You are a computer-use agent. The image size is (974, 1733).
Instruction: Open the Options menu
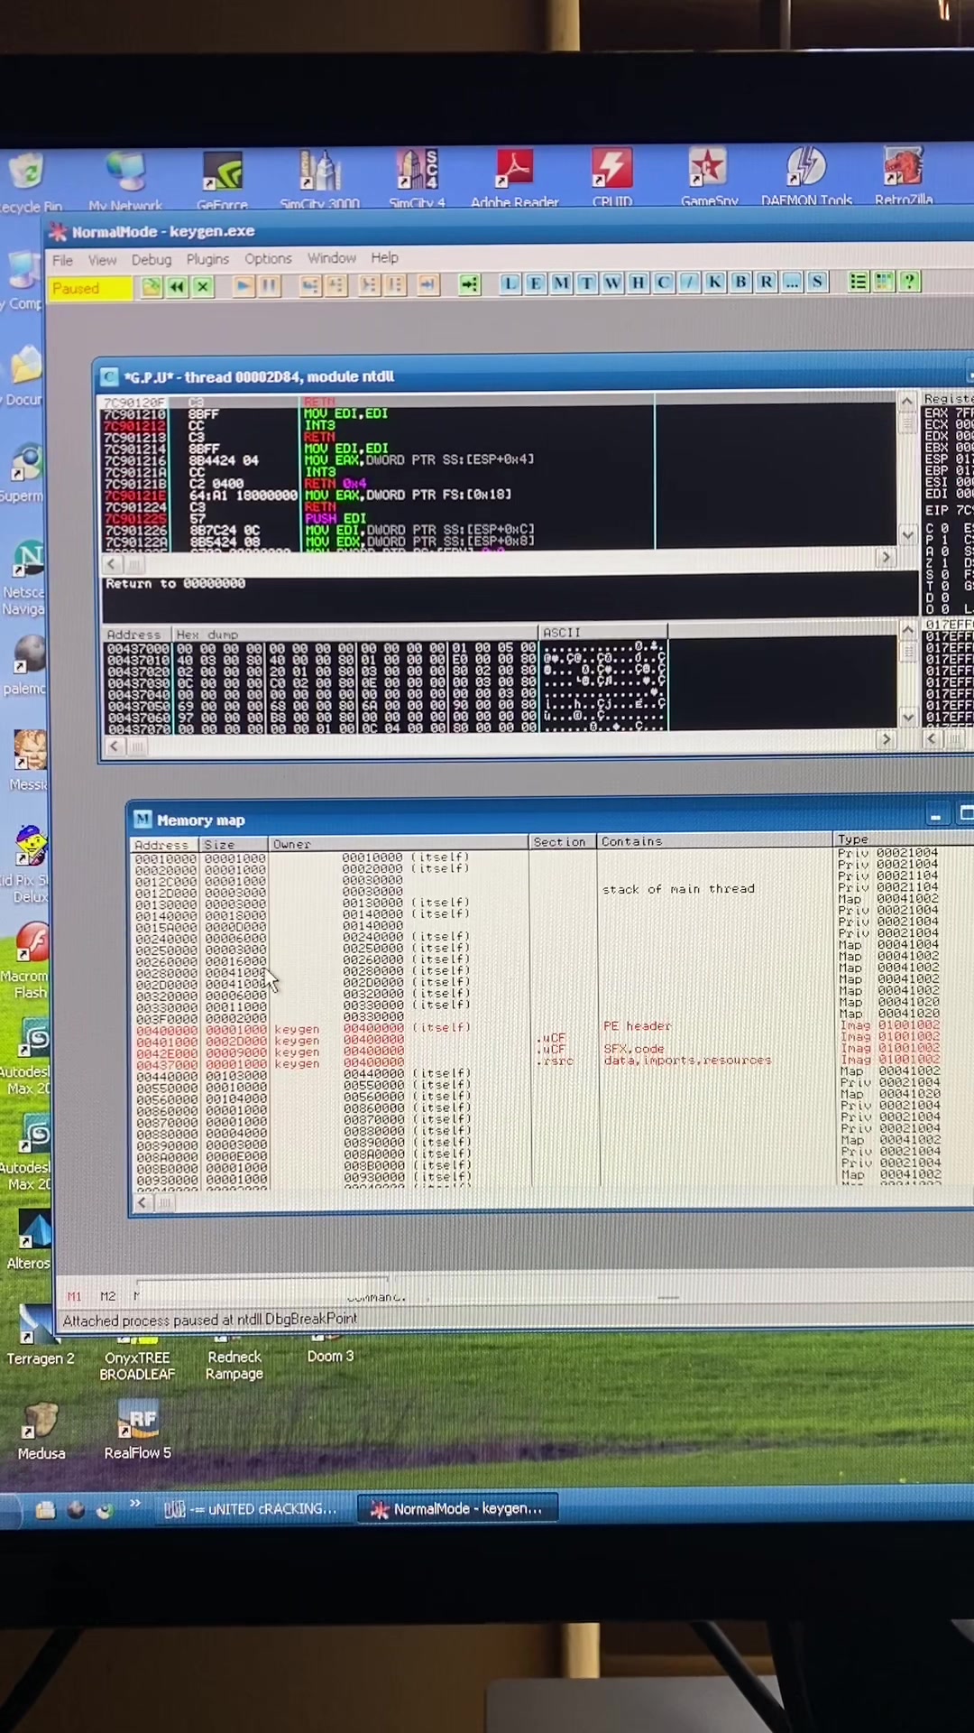coord(268,258)
